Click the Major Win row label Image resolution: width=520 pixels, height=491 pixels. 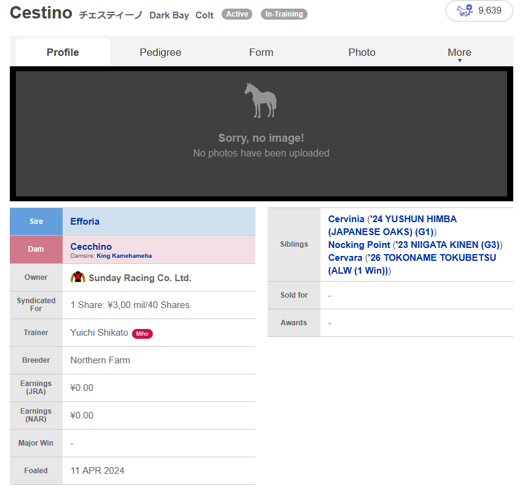tap(36, 443)
